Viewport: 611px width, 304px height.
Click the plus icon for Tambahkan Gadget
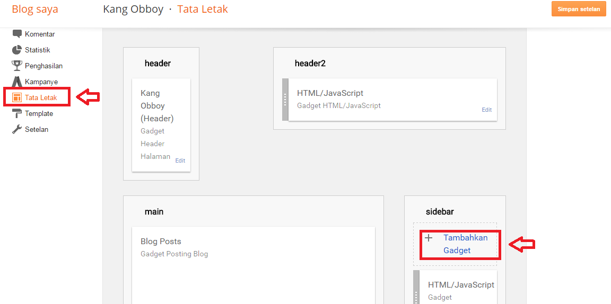tap(428, 238)
